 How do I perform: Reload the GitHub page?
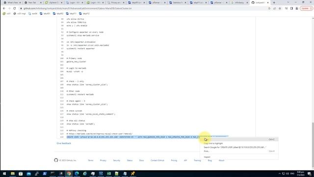(14, 8)
